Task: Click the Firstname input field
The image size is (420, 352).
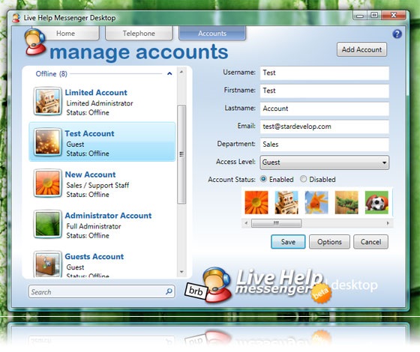Action: (x=324, y=91)
